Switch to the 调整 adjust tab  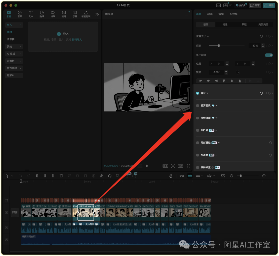tap(221, 14)
